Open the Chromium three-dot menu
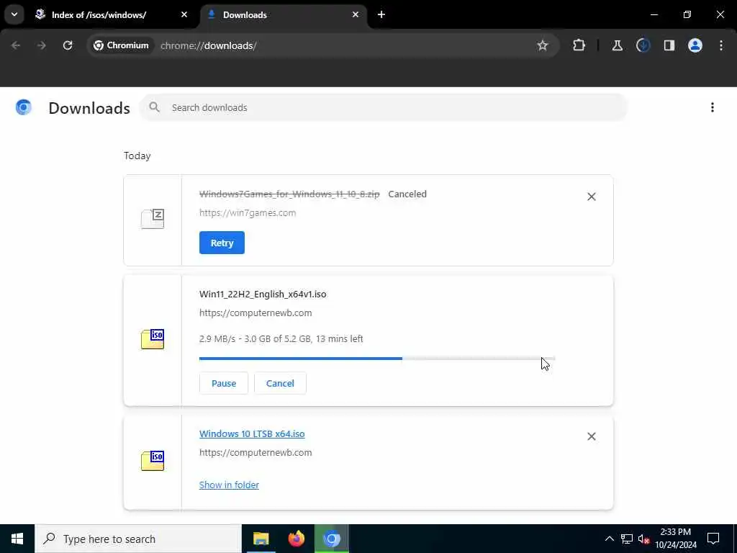Screen dimensions: 737x553 click(720, 45)
